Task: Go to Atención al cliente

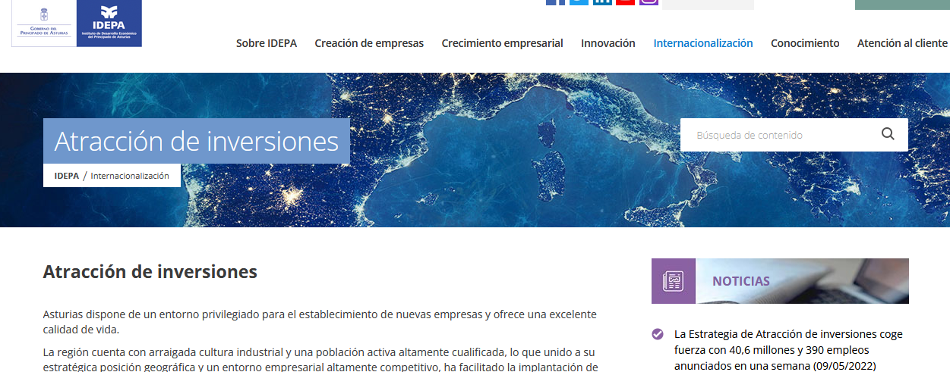Action: [902, 43]
